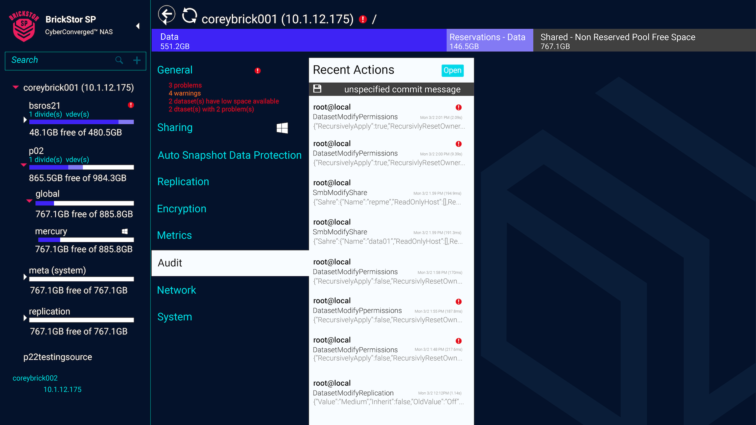Expand the bsros21 pool

point(25,120)
